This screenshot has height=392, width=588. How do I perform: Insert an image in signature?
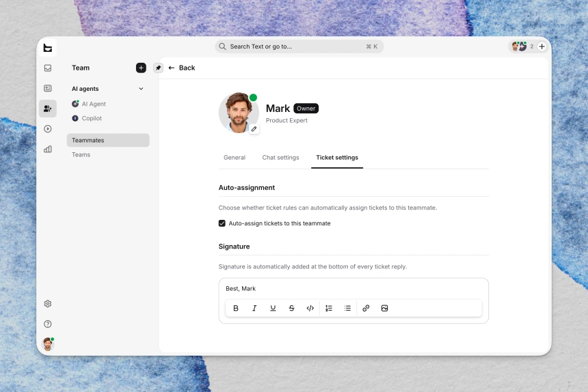[x=384, y=308]
